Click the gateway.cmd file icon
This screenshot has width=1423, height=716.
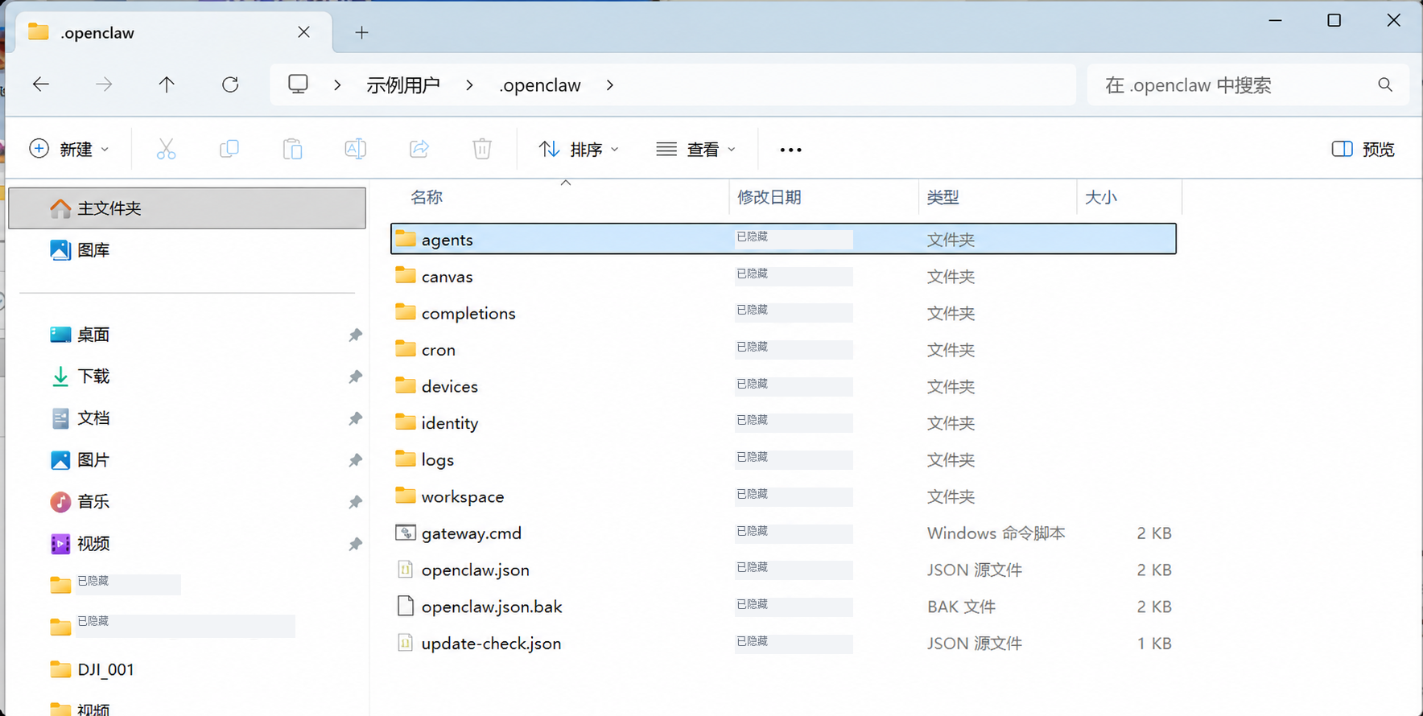click(x=406, y=533)
